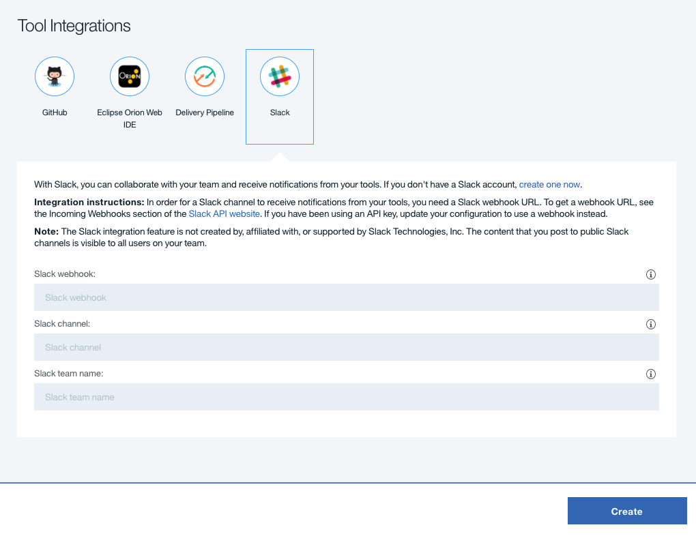Image resolution: width=696 pixels, height=536 pixels.
Task: Choose the Eclipse Orion Web IDE icon
Action: point(130,76)
